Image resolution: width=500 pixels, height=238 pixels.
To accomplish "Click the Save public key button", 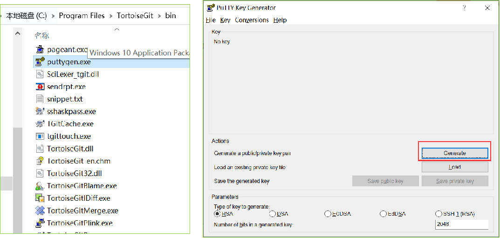I will [385, 181].
